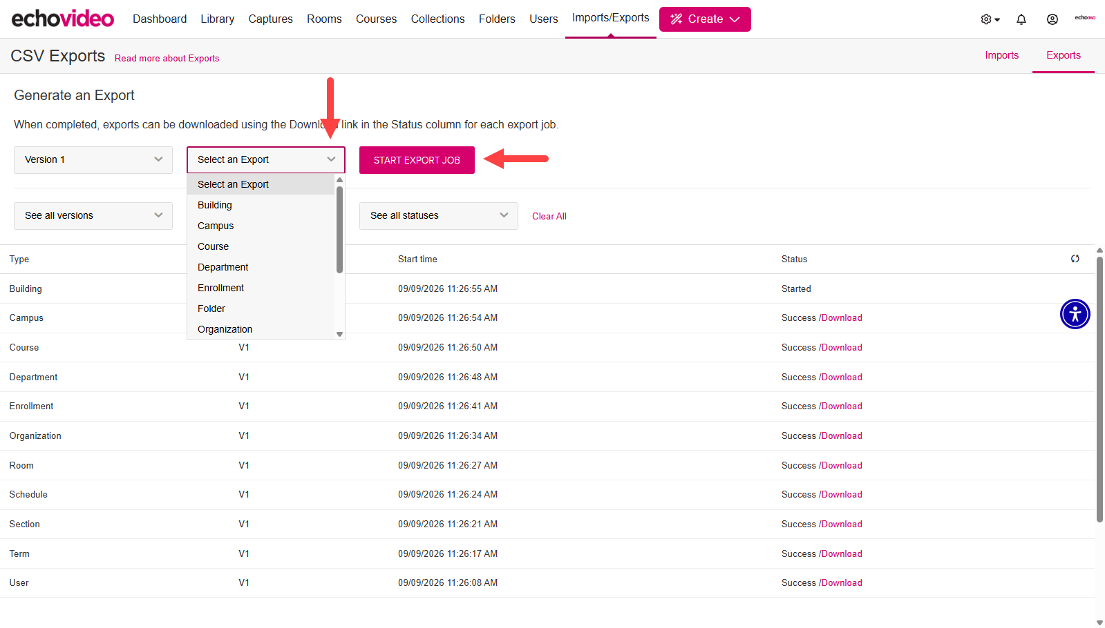
Task: Download the User export
Action: (x=842, y=583)
